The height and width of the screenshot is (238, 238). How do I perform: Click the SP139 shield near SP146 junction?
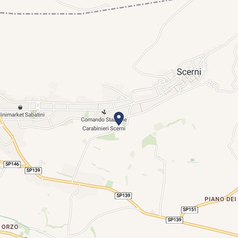pyautogui.click(x=33, y=170)
